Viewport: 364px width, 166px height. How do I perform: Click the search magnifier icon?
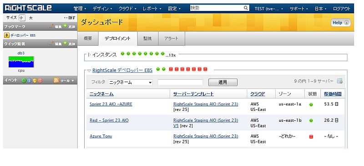pyautogui.click(x=246, y=8)
